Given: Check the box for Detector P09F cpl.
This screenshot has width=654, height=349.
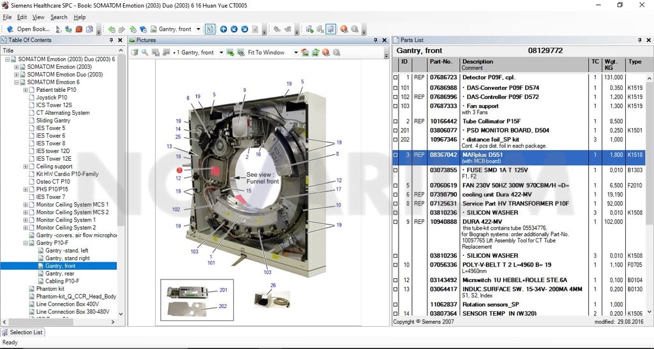Looking at the screenshot, I should (x=395, y=77).
